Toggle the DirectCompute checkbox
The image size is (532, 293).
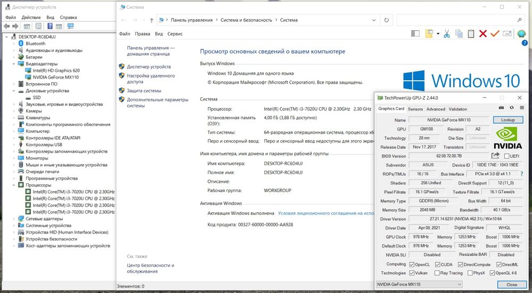[x=460, y=264]
